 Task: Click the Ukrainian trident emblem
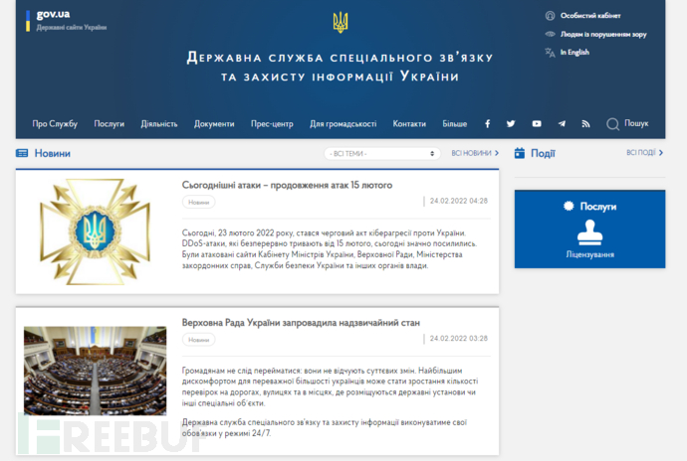(x=341, y=22)
